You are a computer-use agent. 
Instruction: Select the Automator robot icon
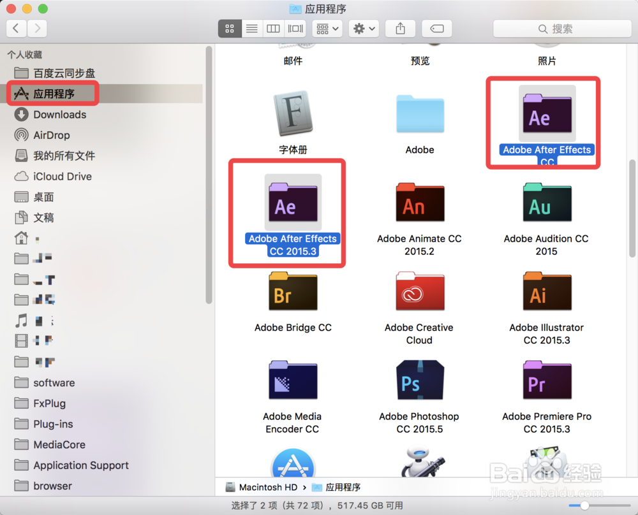point(422,461)
